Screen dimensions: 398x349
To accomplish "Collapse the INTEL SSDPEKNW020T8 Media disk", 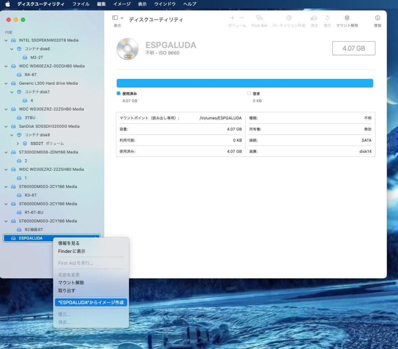I will coord(6,40).
